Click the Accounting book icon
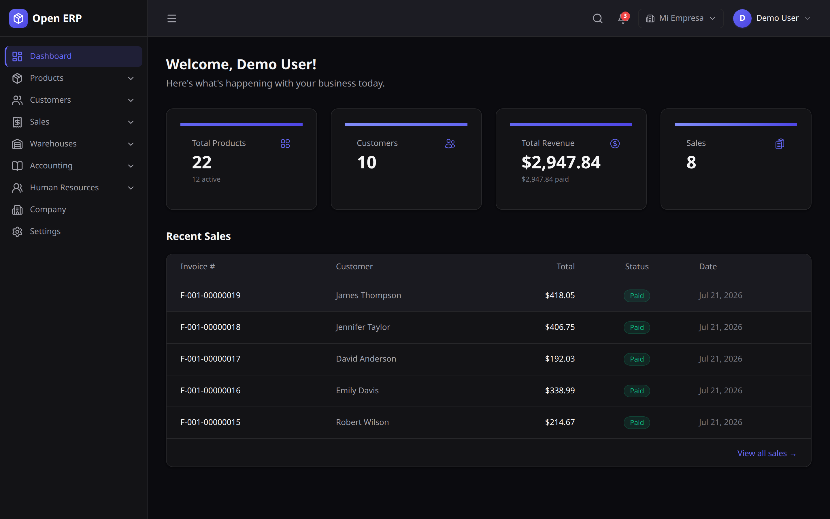Viewport: 830px width, 519px height. [17, 166]
